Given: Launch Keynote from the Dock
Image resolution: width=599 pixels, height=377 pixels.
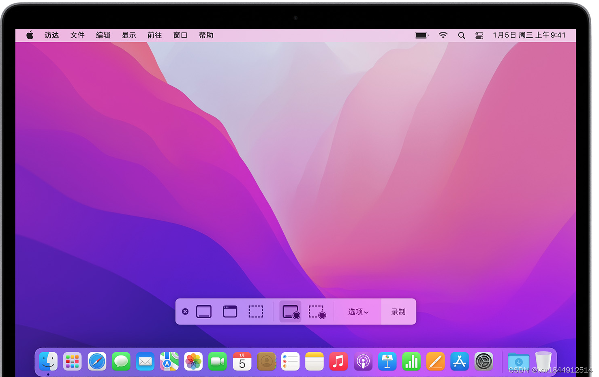Looking at the screenshot, I should pyautogui.click(x=387, y=361).
